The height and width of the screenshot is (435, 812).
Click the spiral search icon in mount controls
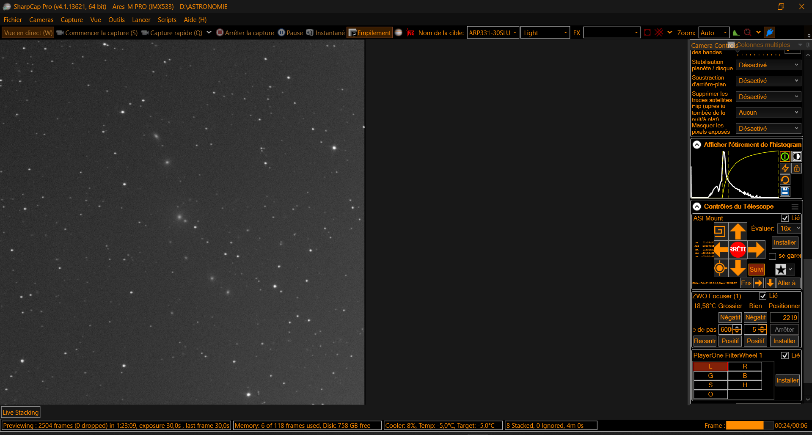click(719, 231)
